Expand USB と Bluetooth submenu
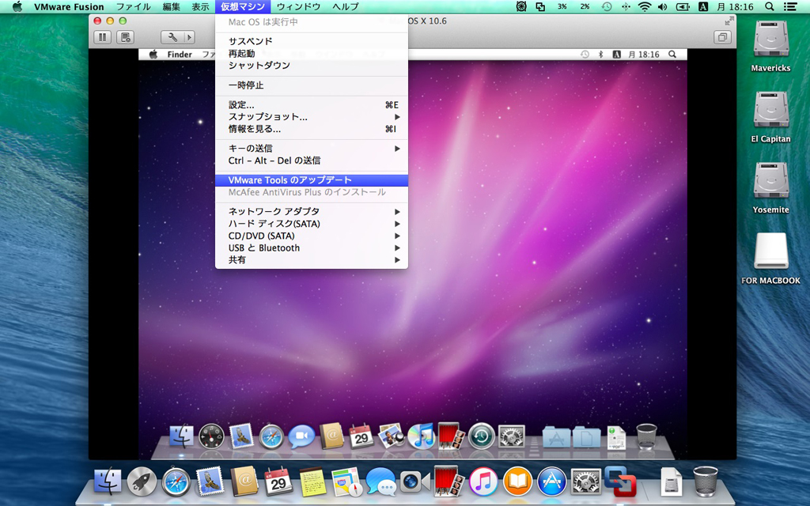Image resolution: width=810 pixels, height=506 pixels. 312,247
